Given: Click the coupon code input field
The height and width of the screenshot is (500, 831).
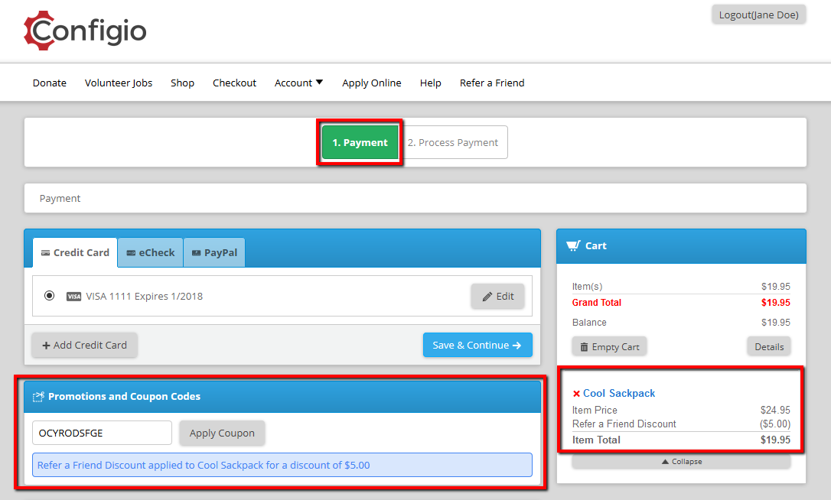Looking at the screenshot, I should (x=103, y=433).
